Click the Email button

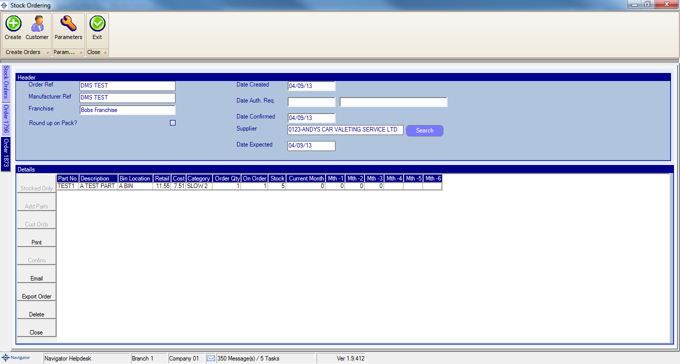pos(36,274)
